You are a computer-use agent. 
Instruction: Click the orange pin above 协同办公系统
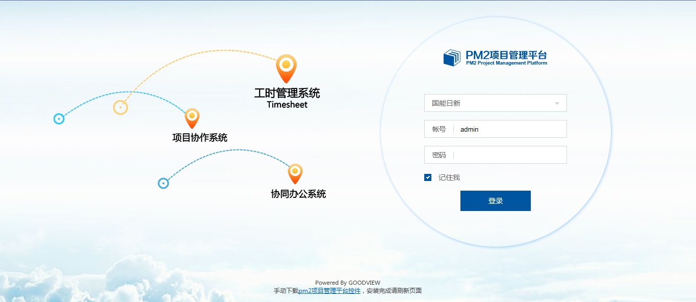(295, 173)
